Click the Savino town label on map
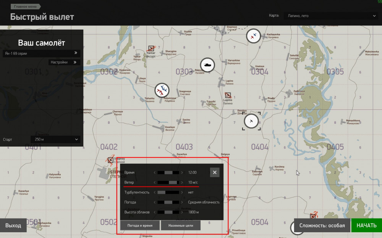This screenshot has width=382, height=238. click(186, 121)
